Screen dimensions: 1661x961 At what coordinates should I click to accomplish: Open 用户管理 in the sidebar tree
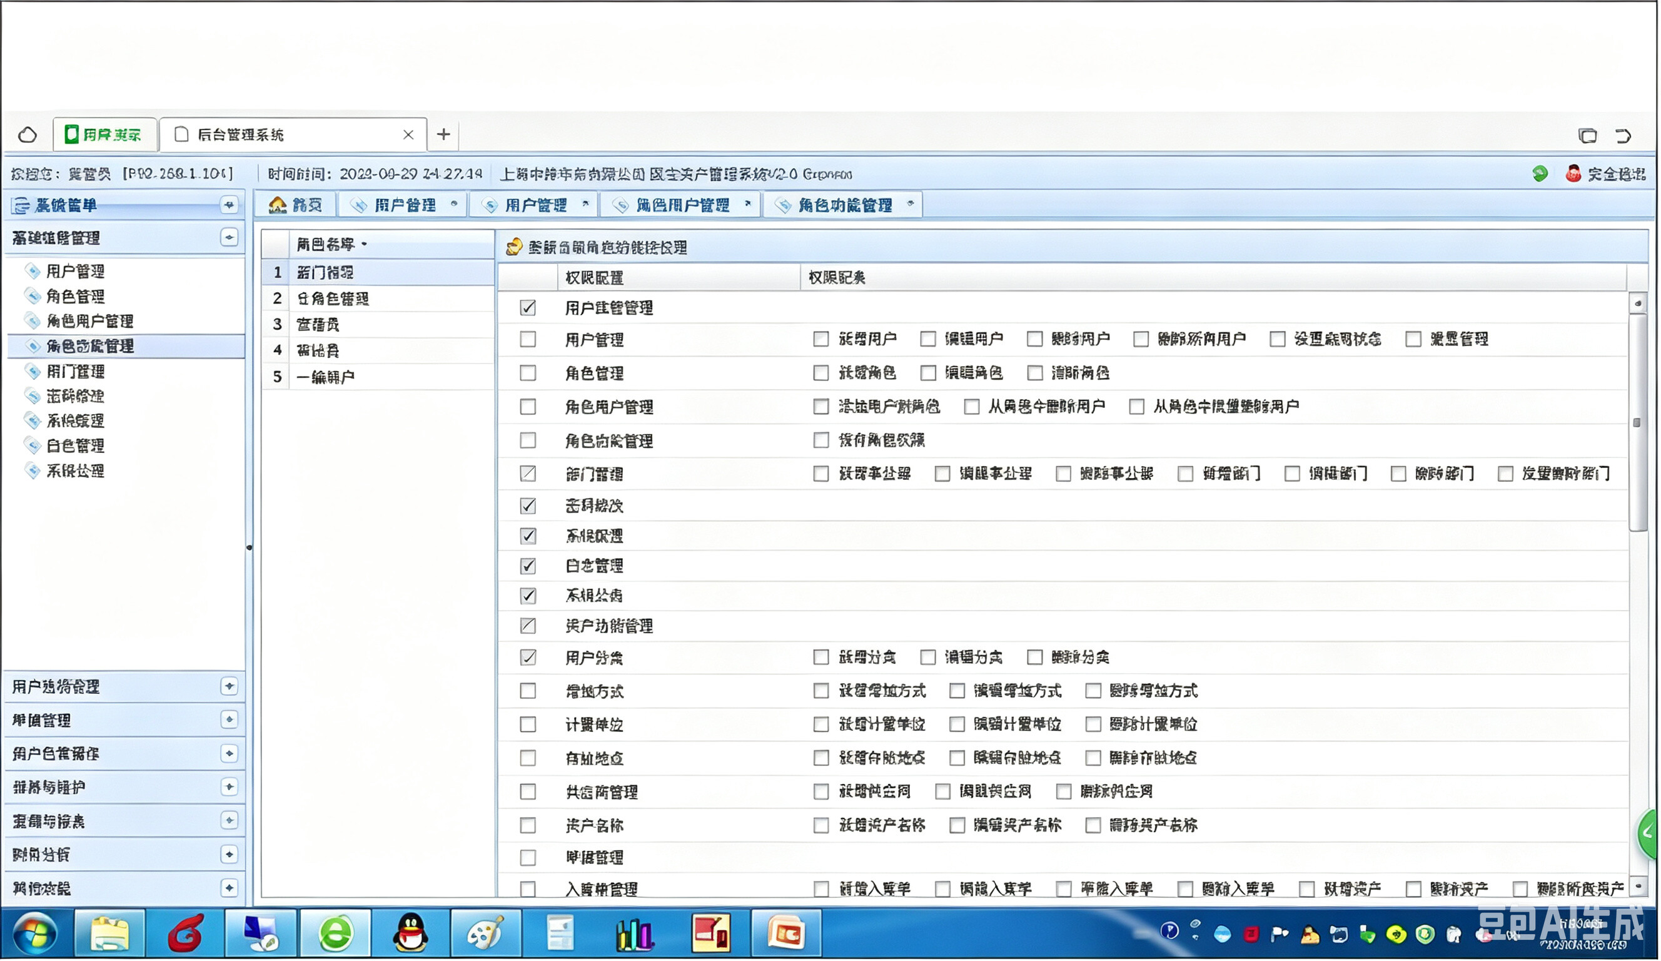tap(75, 271)
